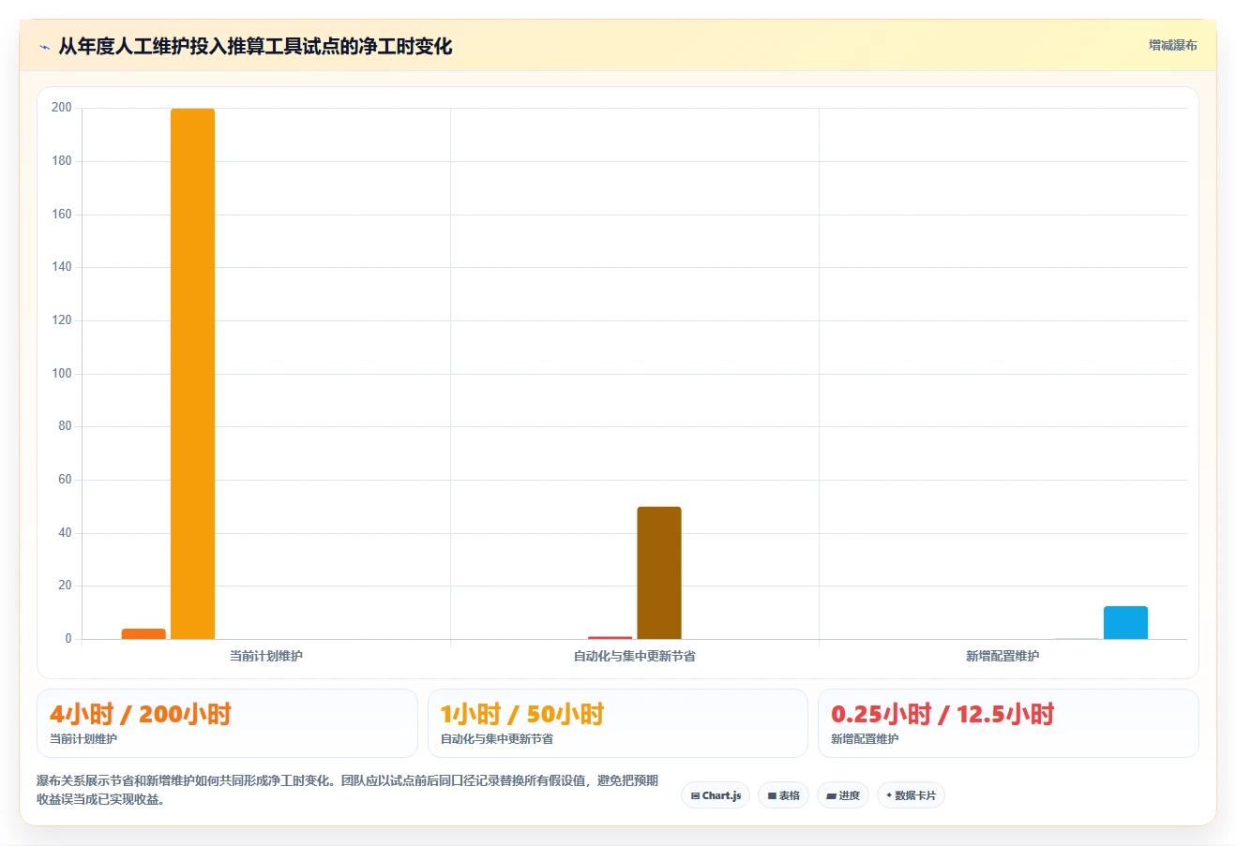Viewport: 1236px width, 846px height.
Task: Click the y-axis value 140
Action: tap(62, 267)
